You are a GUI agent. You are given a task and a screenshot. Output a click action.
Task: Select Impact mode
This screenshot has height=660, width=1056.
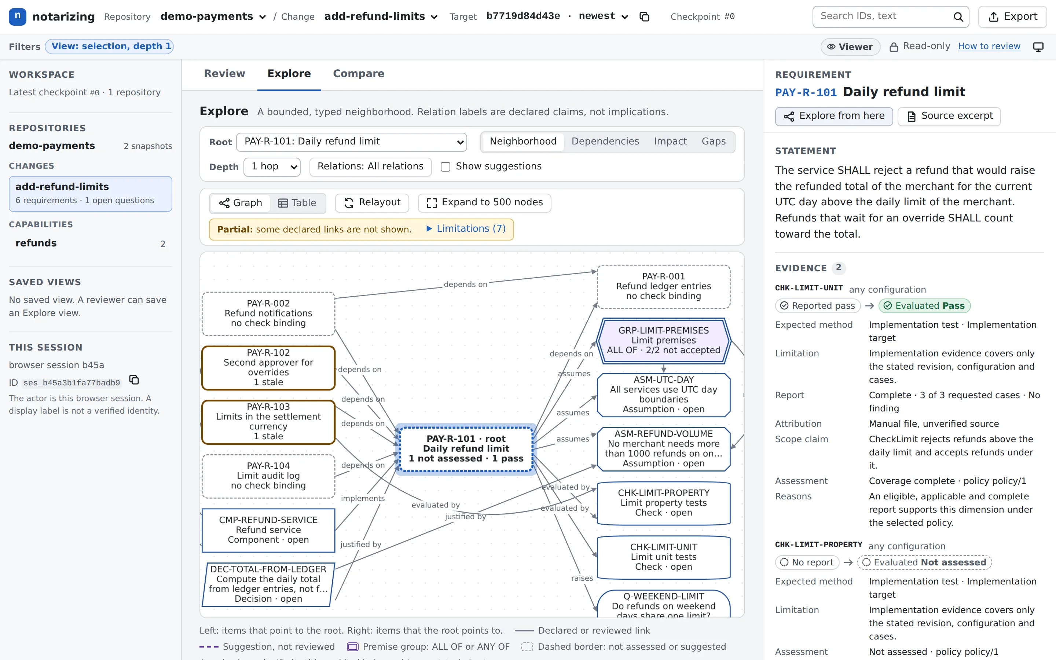[x=670, y=142]
